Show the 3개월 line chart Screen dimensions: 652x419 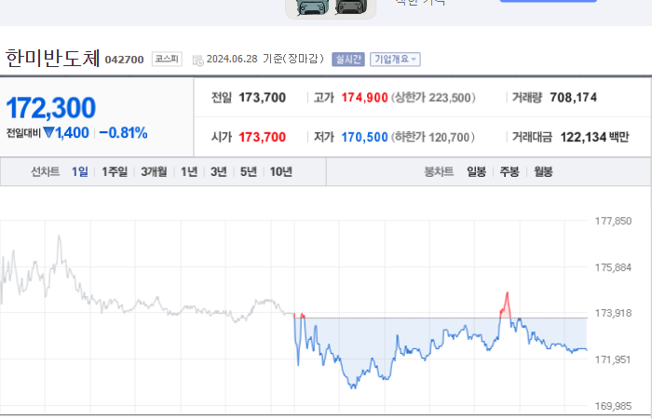click(x=154, y=171)
